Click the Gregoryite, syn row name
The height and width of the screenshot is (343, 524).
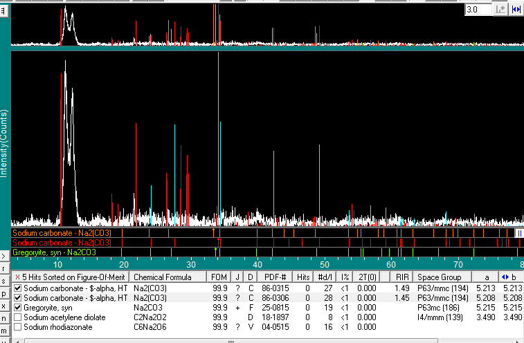click(x=48, y=308)
